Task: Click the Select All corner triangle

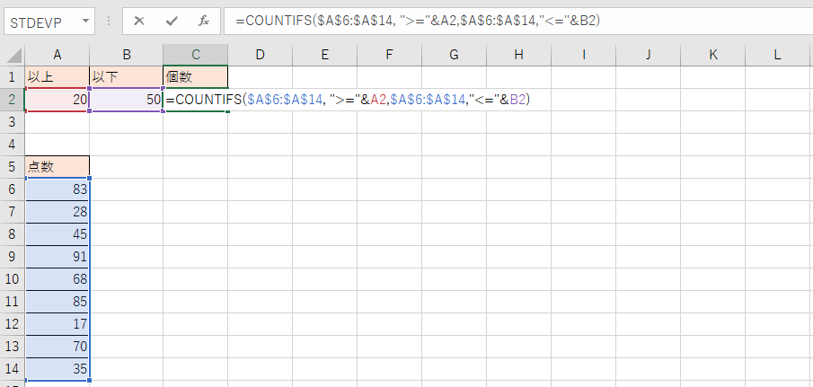Action: (x=12, y=55)
